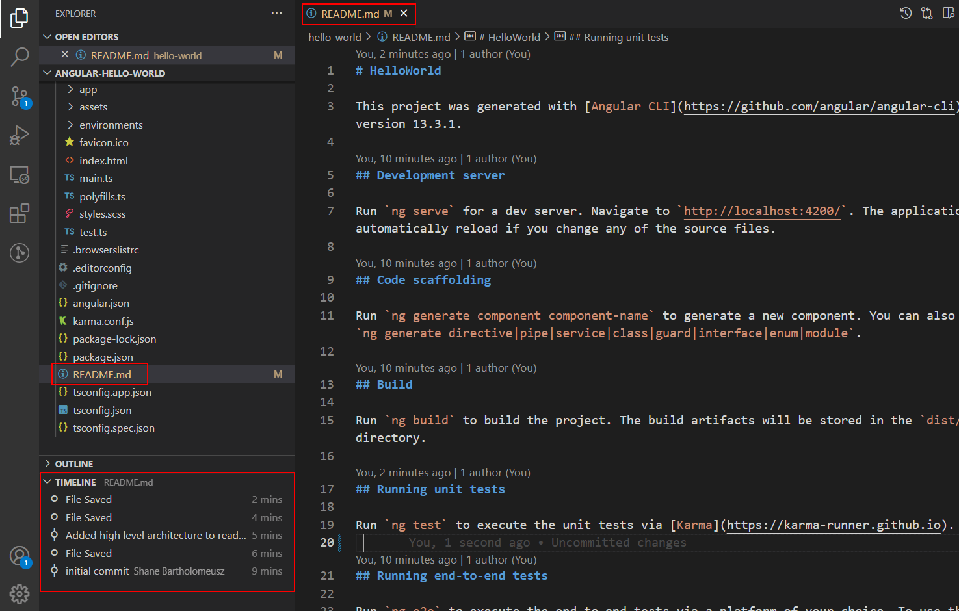The height and width of the screenshot is (611, 959).
Task: Click the karma-runner.github.io link
Action: click(834, 525)
